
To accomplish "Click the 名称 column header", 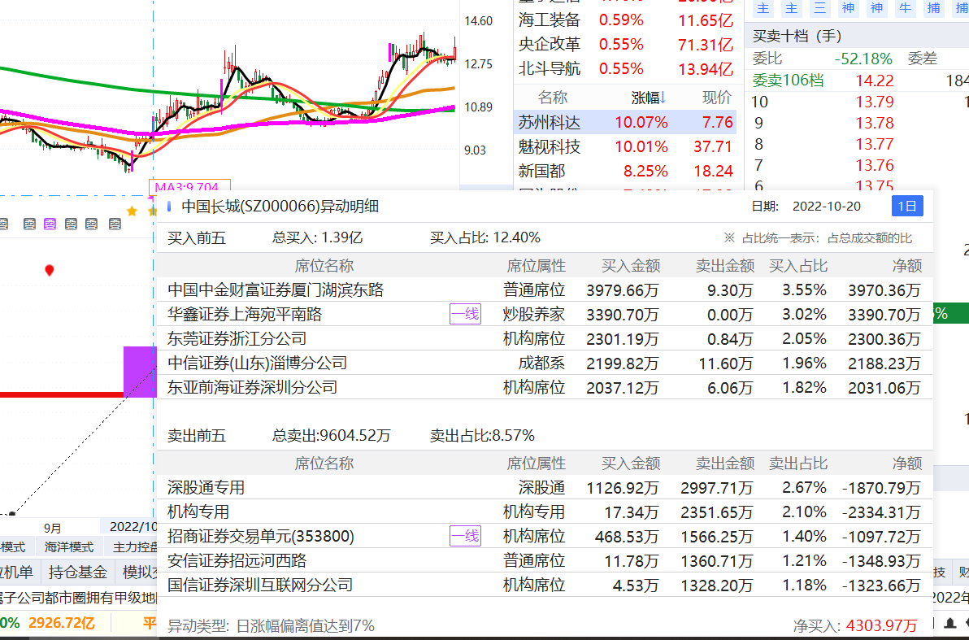I will point(553,98).
